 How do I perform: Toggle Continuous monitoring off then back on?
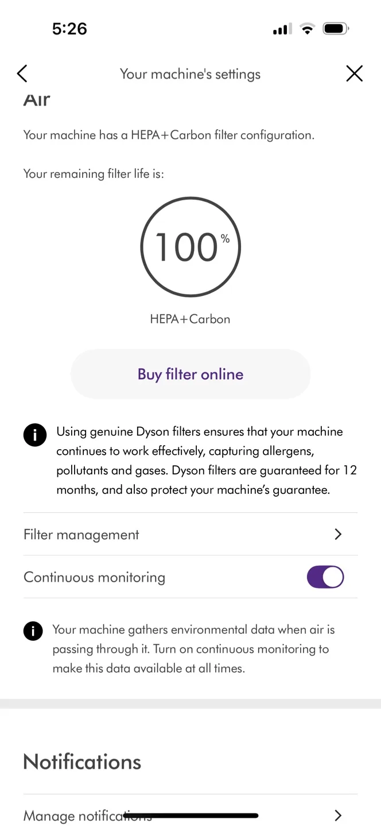(x=325, y=577)
